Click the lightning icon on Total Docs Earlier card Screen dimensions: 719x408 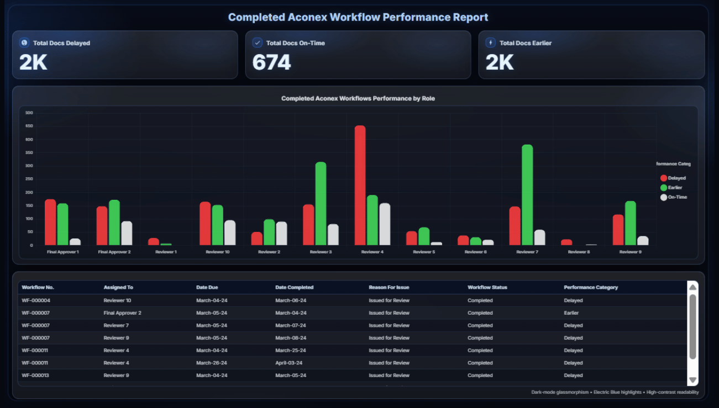[x=491, y=43]
